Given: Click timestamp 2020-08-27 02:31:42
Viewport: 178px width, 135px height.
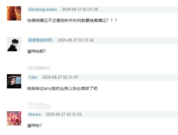Looking at the screenshot, I should [x=76, y=40].
